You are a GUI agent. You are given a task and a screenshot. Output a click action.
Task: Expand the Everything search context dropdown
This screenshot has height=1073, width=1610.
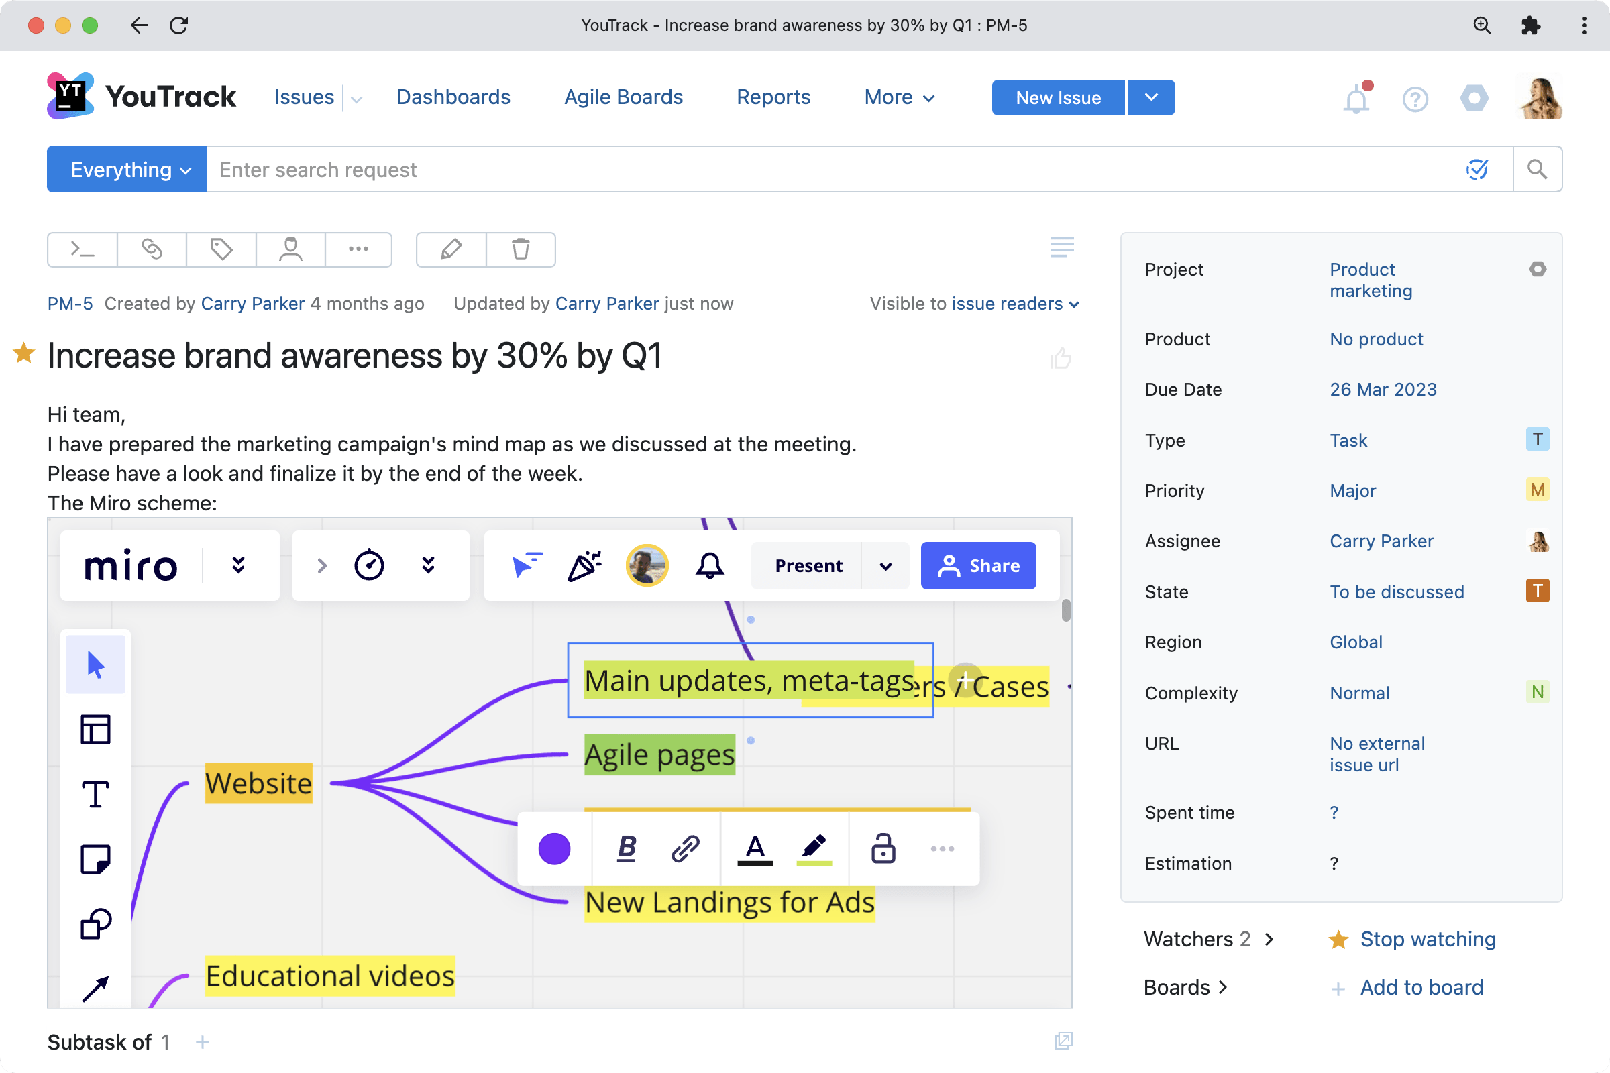(x=127, y=169)
